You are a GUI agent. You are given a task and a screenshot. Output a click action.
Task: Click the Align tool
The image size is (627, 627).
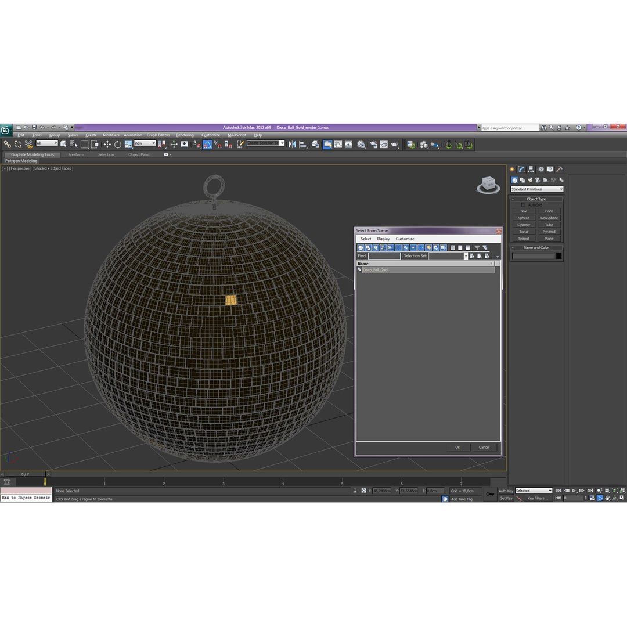click(303, 145)
